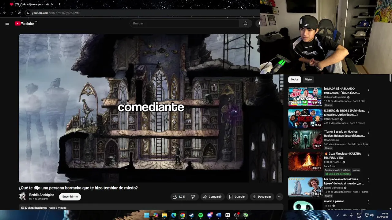Open Terror Basado en Hechos thumbnail
Viewport: 392px width, 220px height.
pos(305,139)
